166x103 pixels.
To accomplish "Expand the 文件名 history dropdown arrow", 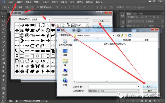I will pyautogui.click(x=139, y=86).
